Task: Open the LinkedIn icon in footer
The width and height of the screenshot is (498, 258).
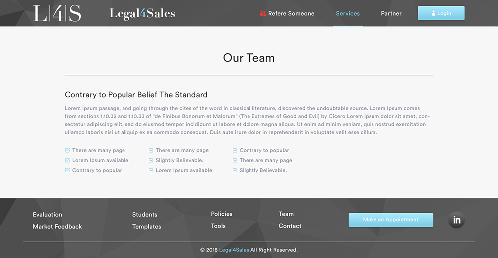Action: [x=457, y=220]
